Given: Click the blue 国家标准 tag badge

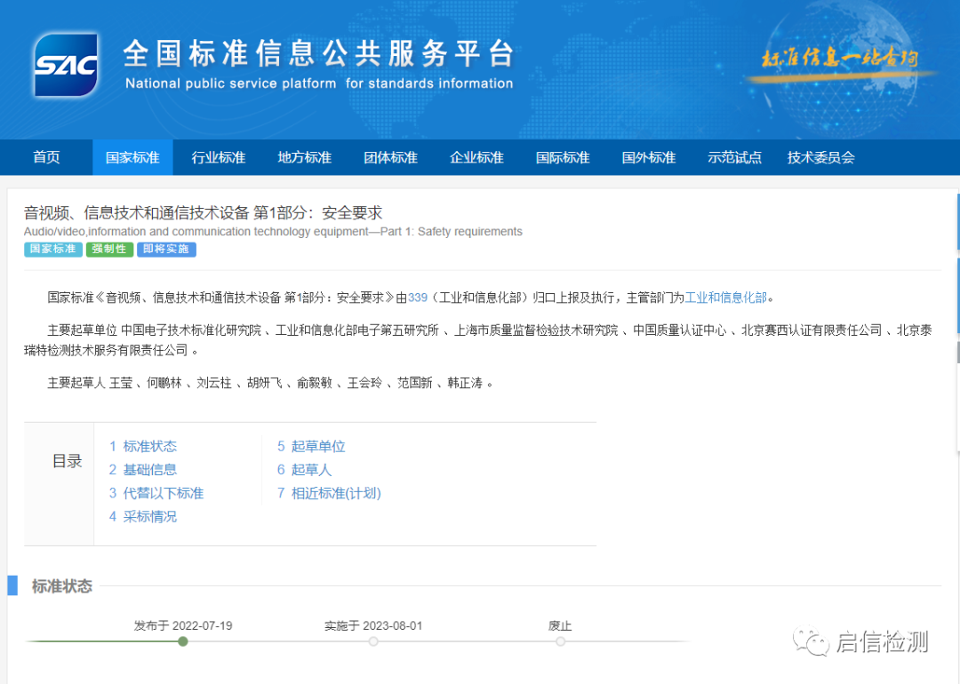Looking at the screenshot, I should coord(53,250).
